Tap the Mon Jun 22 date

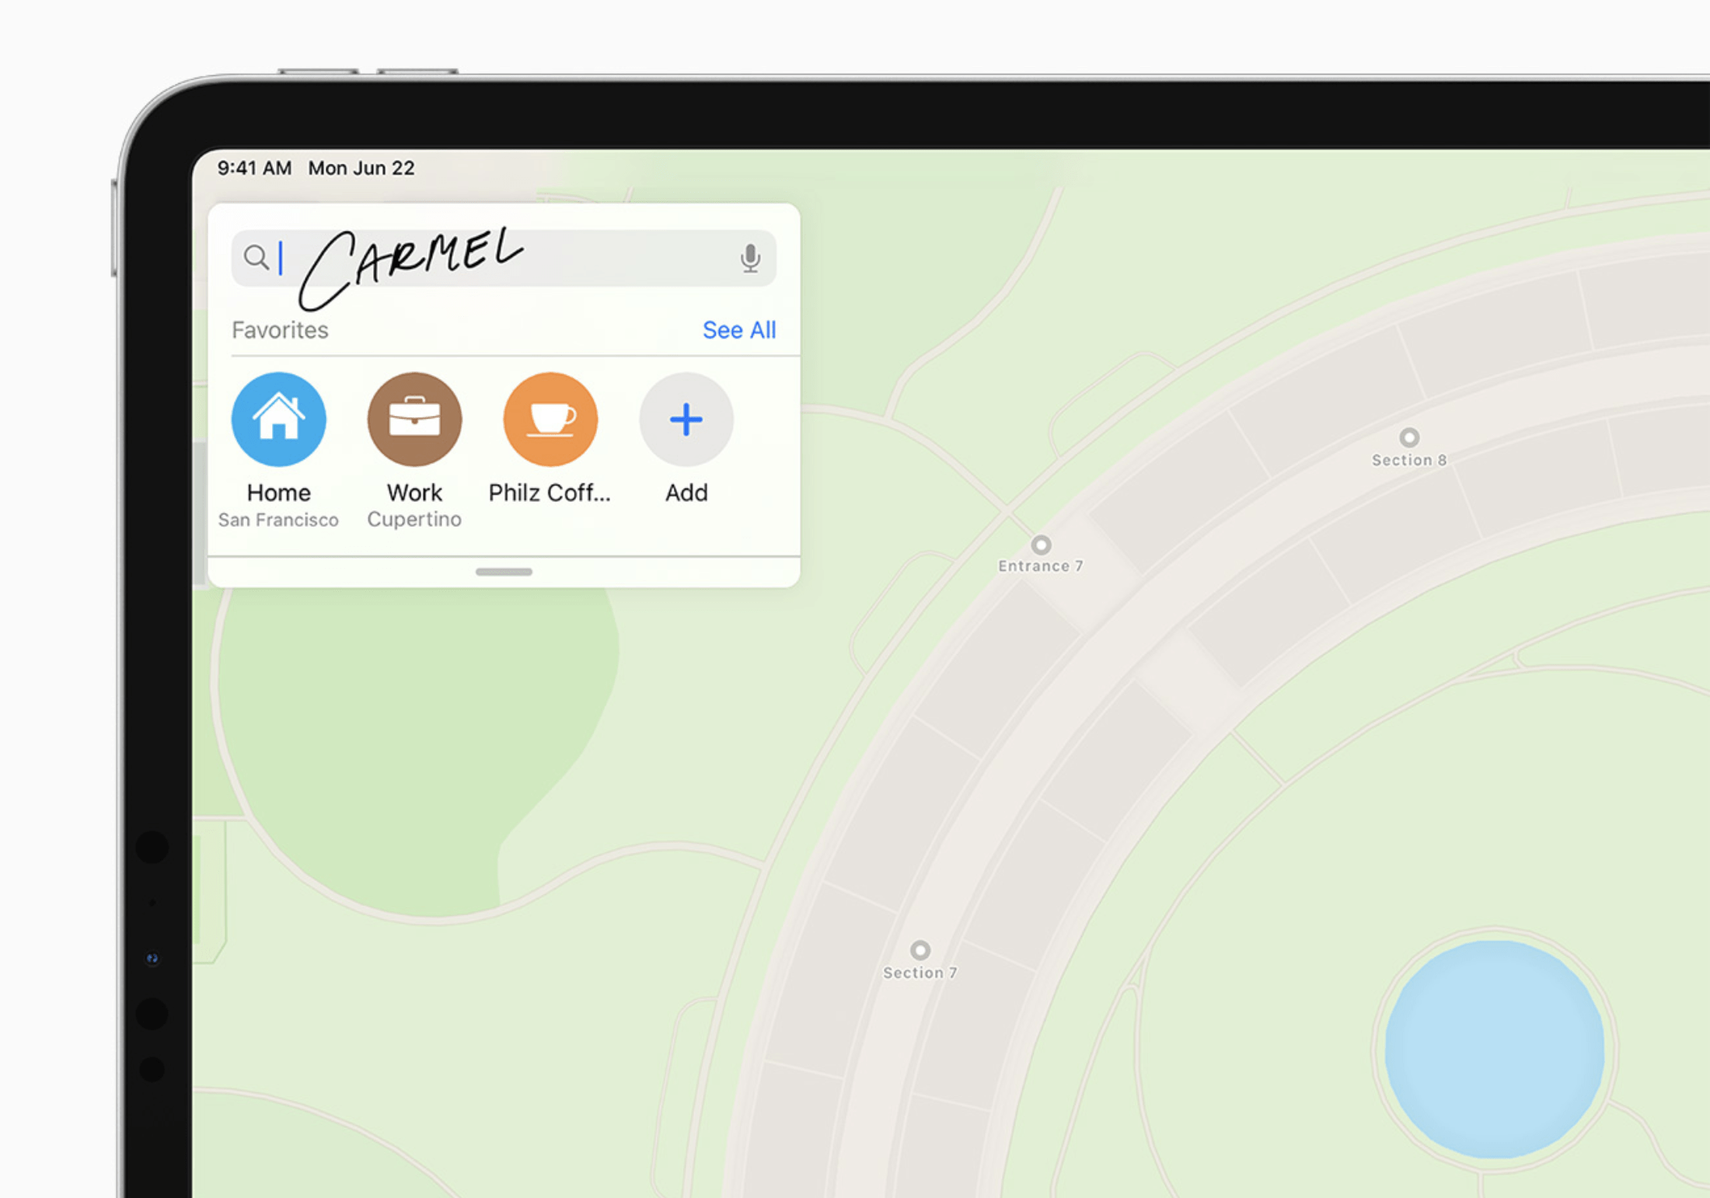(x=361, y=168)
